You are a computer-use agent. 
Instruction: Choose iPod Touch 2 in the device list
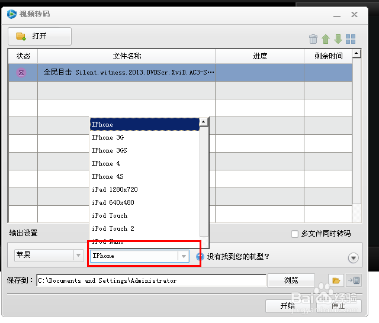point(144,228)
